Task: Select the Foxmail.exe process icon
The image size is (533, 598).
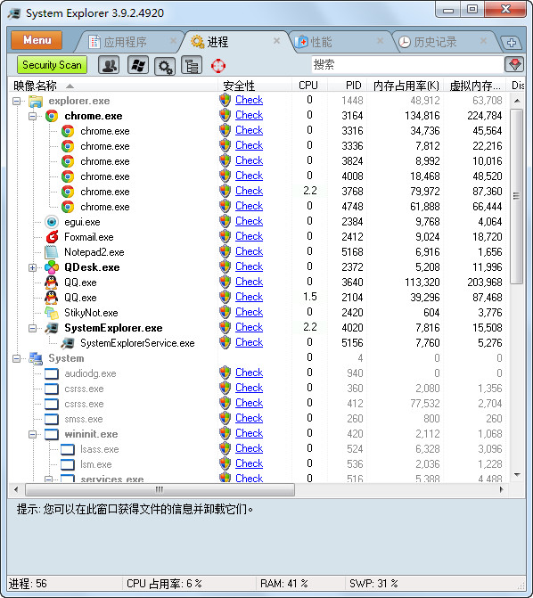Action: [x=52, y=237]
